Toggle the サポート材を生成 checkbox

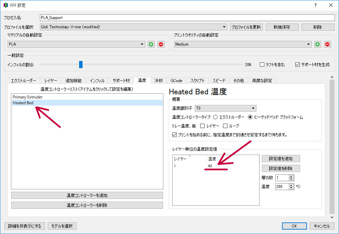tap(297, 64)
